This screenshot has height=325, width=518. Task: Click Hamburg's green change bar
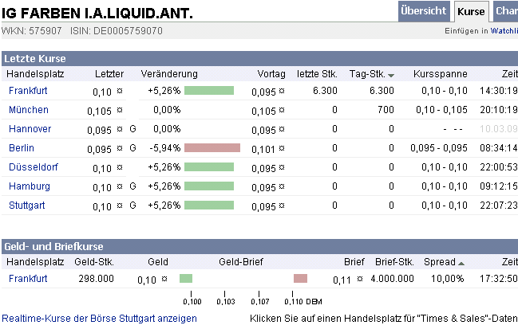[x=208, y=186]
